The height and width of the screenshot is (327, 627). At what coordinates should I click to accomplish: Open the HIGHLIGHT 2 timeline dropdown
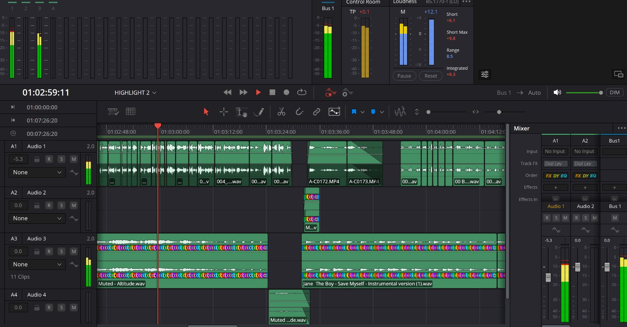point(136,93)
